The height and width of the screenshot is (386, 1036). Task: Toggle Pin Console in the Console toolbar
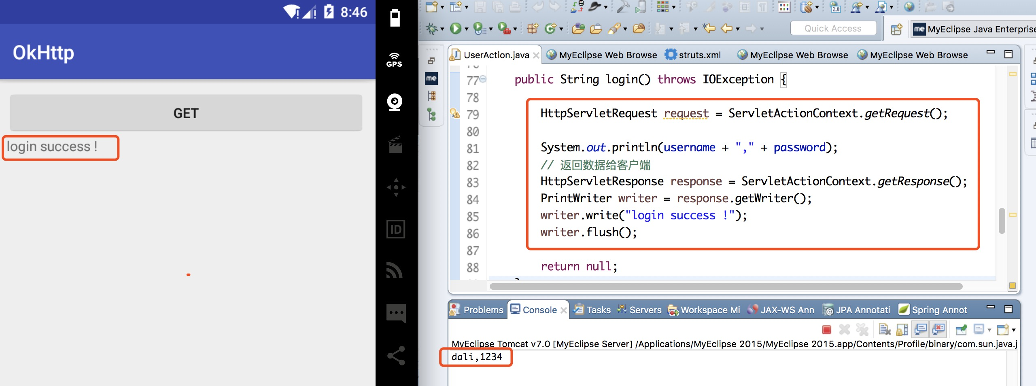point(961,330)
